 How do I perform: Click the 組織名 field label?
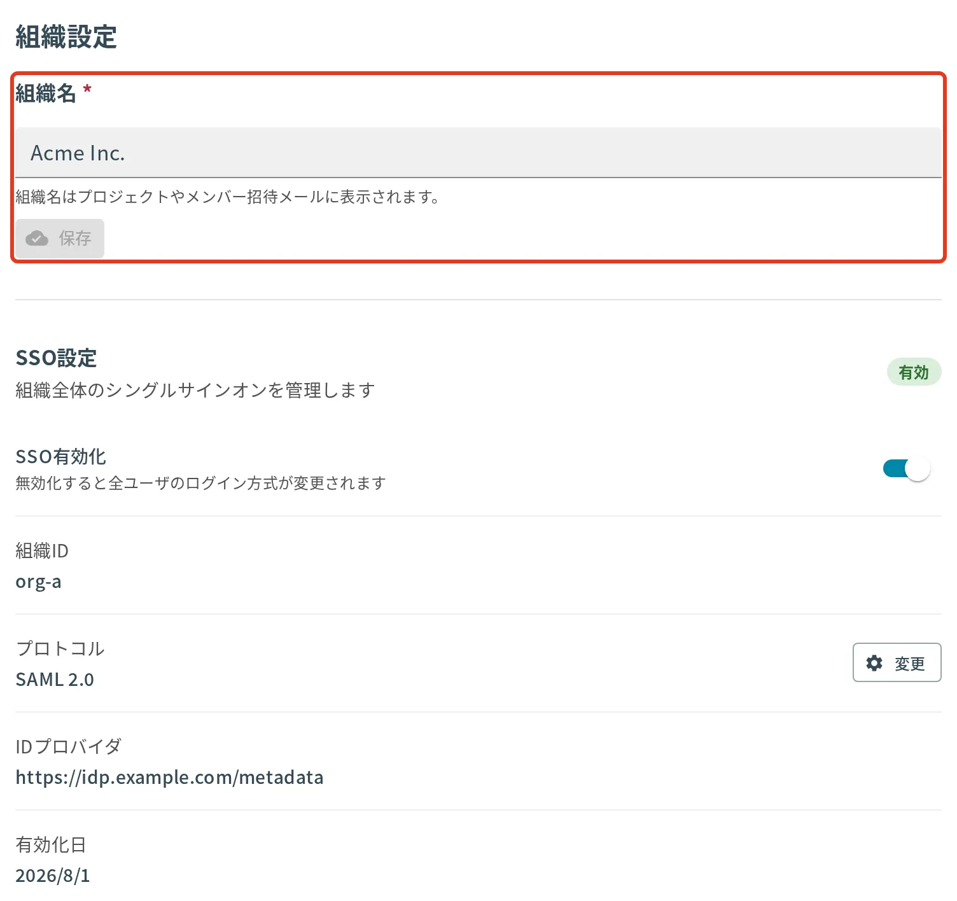coord(46,94)
